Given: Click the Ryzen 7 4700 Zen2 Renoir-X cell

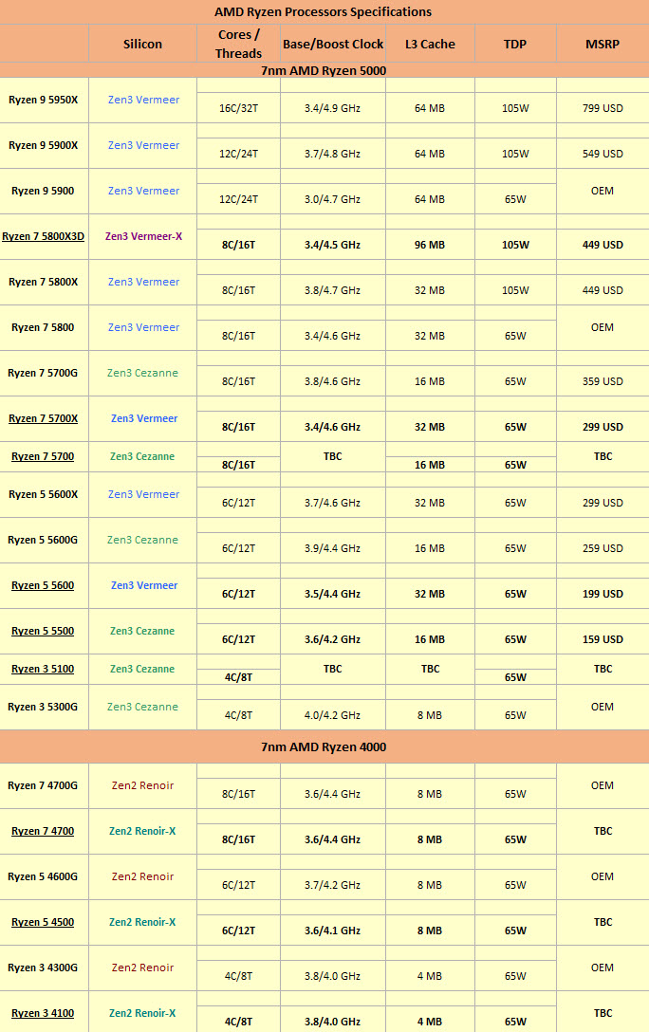Looking at the screenshot, I should point(143,831).
